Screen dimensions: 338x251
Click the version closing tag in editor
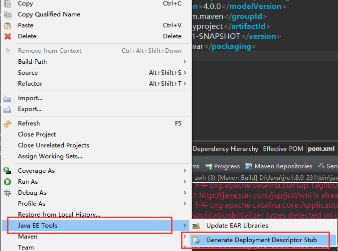click(261, 36)
